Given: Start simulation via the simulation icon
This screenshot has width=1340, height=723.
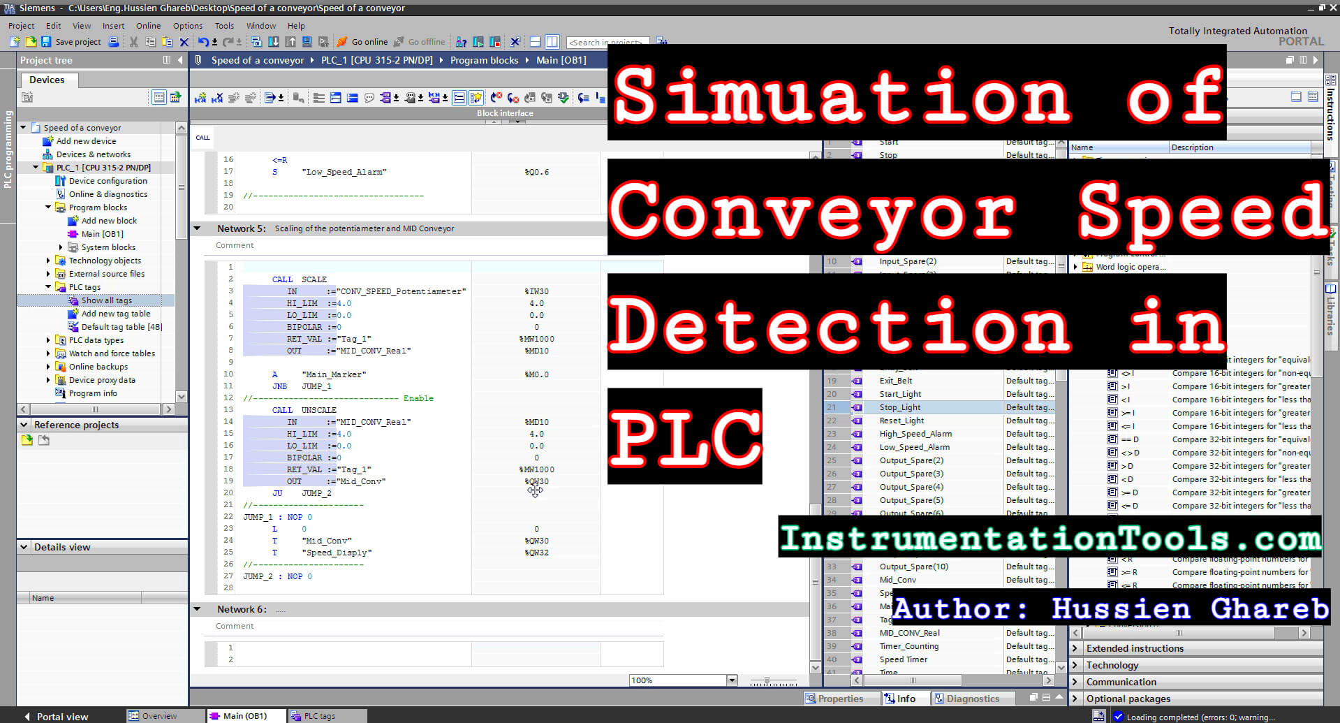Looking at the screenshot, I should click(x=307, y=42).
